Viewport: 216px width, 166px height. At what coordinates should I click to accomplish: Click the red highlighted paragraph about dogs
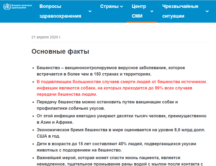tap(121, 88)
